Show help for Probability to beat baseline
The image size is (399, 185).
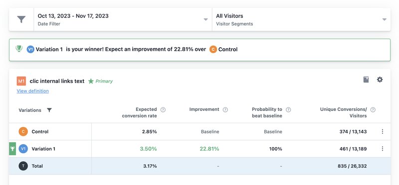pos(288,109)
